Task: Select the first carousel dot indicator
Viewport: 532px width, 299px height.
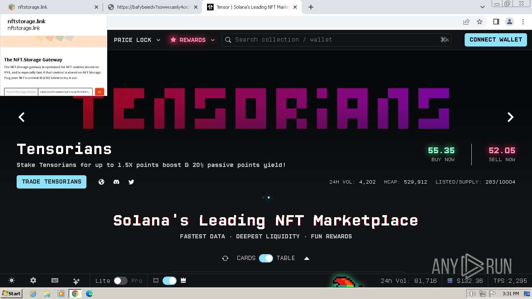Action: (263, 198)
